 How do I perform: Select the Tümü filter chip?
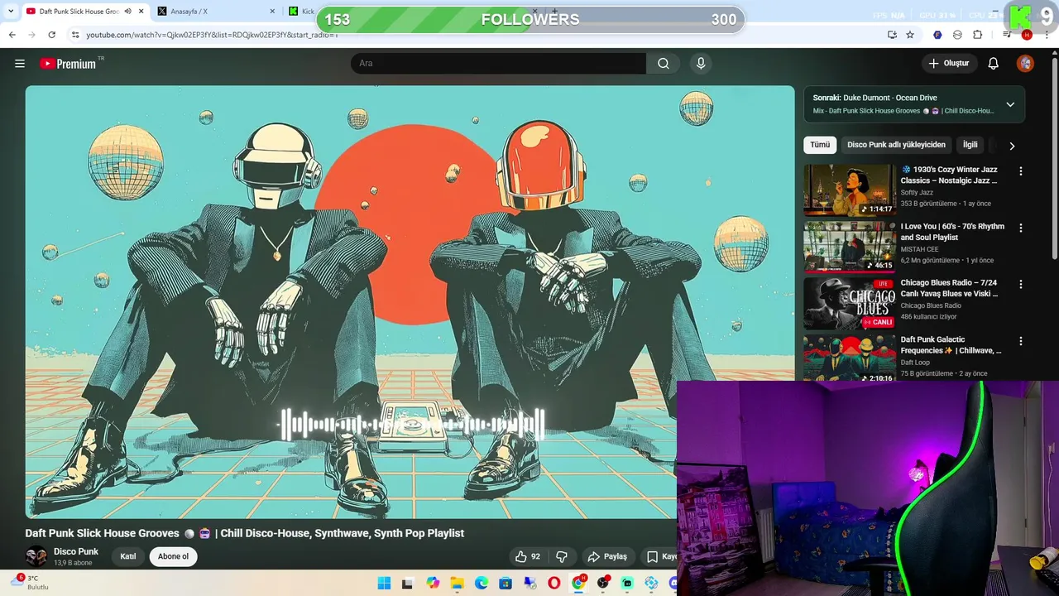click(820, 145)
